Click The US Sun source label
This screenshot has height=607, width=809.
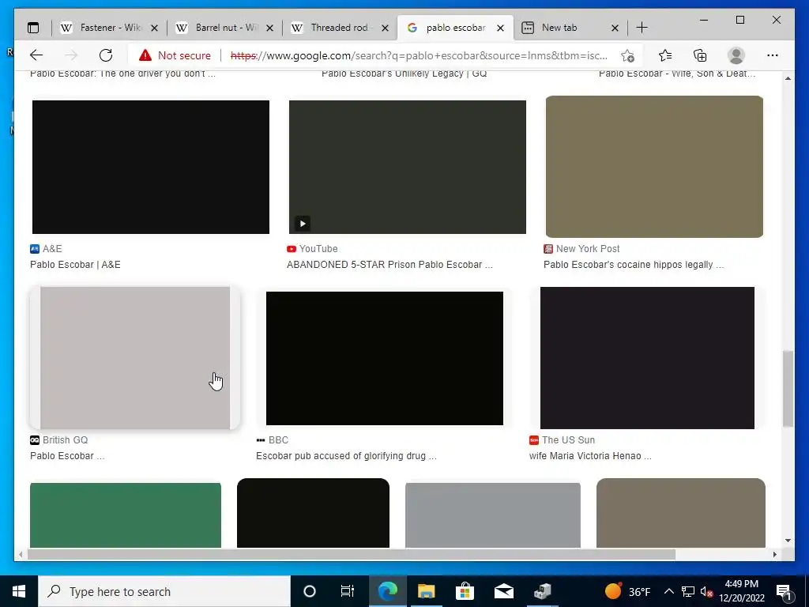point(568,440)
